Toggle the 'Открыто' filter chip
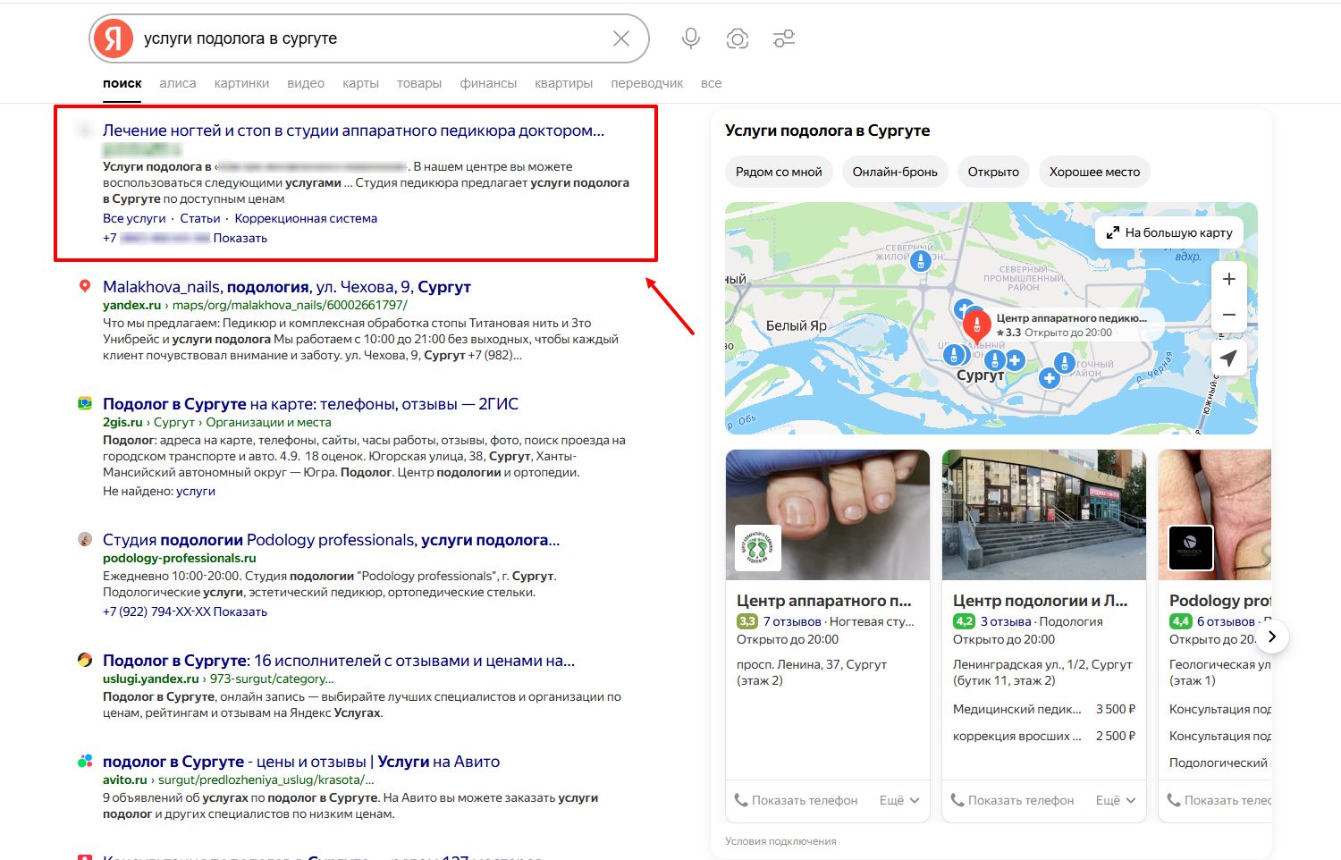Viewport: 1341px width, 860px height. pos(993,172)
